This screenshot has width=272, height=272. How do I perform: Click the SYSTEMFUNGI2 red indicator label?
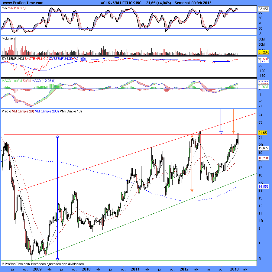(x=37, y=59)
